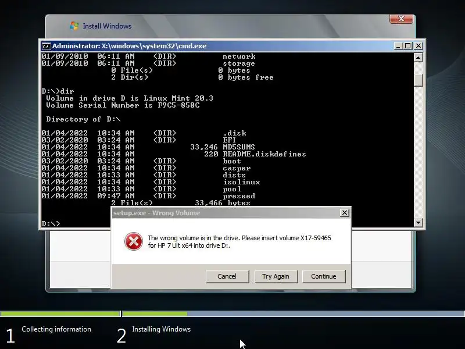Viewport: 465px width, 349px height.
Task: Click the bottom 'D:\>' command prompt
Action: [51, 223]
